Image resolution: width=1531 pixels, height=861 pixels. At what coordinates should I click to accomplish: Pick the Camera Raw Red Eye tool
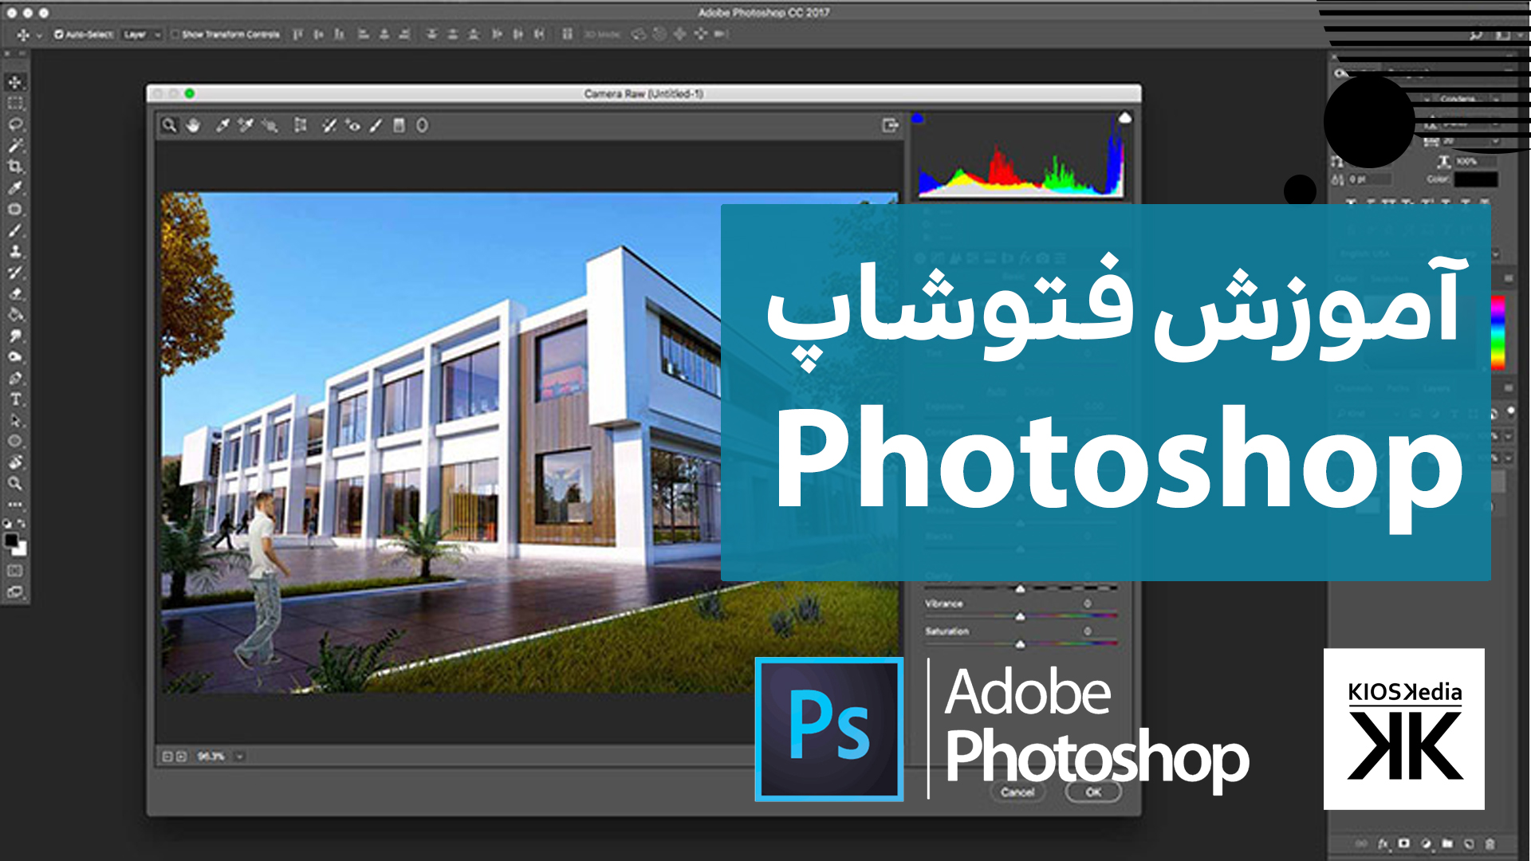click(352, 125)
